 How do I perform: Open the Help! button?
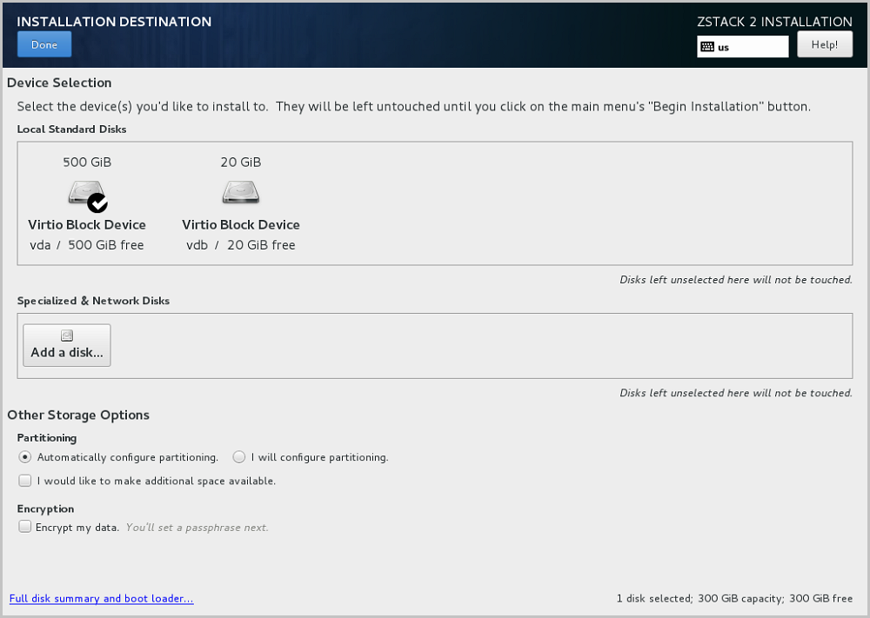(x=824, y=45)
